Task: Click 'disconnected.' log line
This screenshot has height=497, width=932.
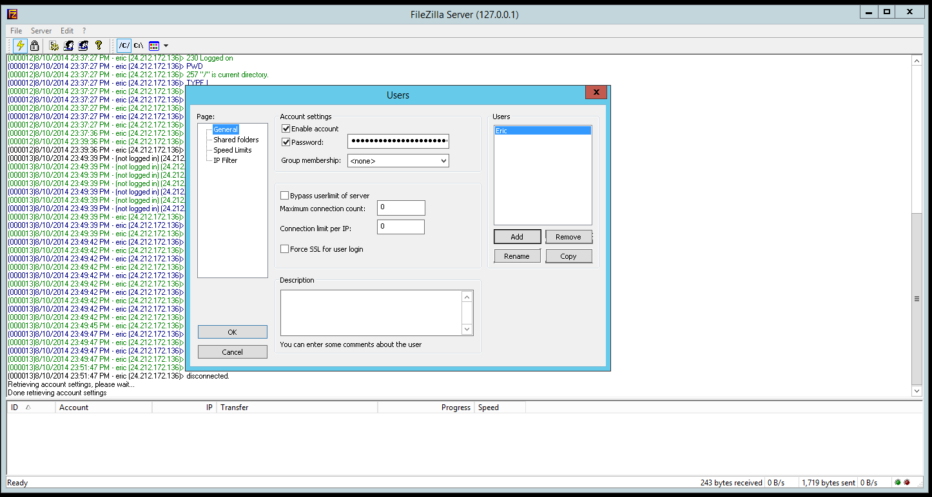Action: click(x=208, y=376)
